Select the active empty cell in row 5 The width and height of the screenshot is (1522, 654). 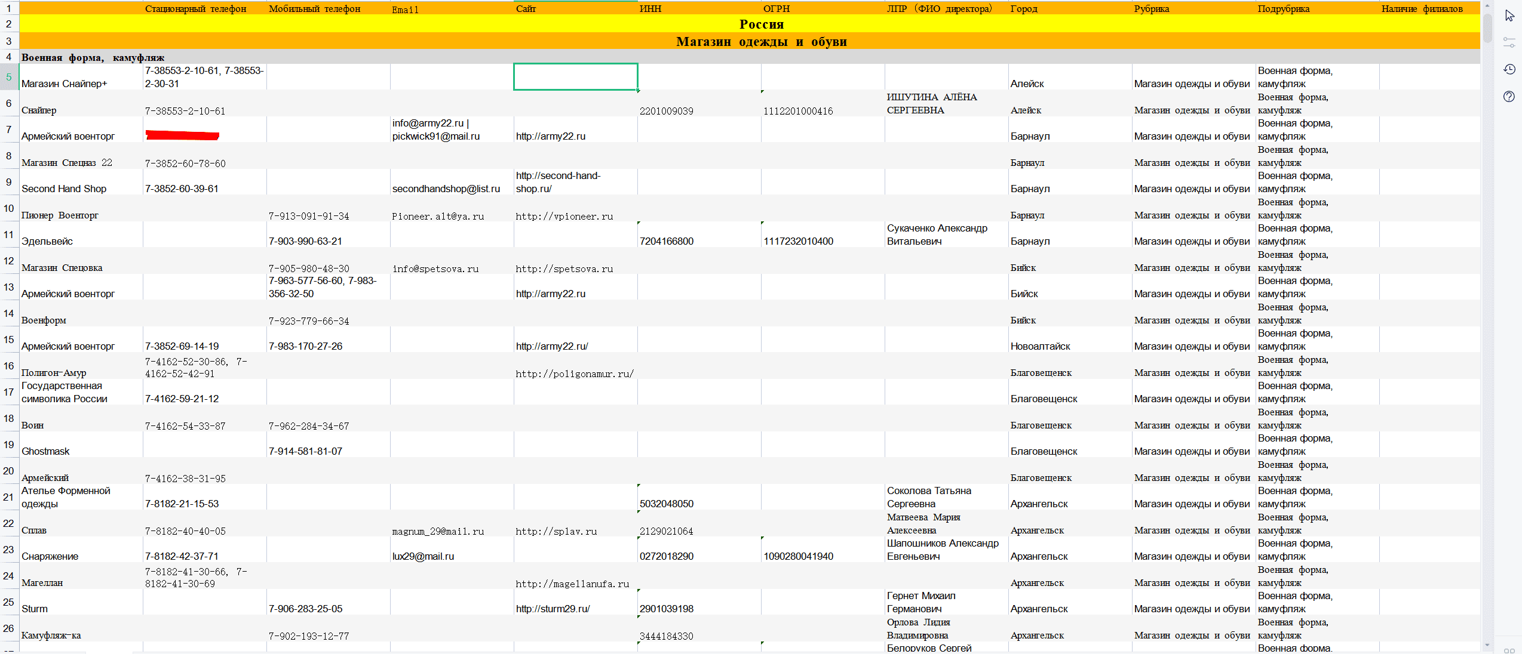click(x=576, y=77)
